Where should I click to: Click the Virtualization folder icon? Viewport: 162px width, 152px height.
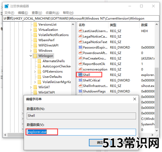pyautogui.click(x=35, y=30)
